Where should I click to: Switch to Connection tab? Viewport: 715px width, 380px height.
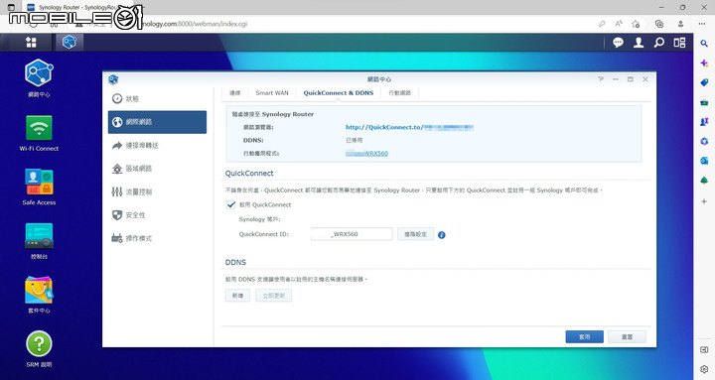234,93
